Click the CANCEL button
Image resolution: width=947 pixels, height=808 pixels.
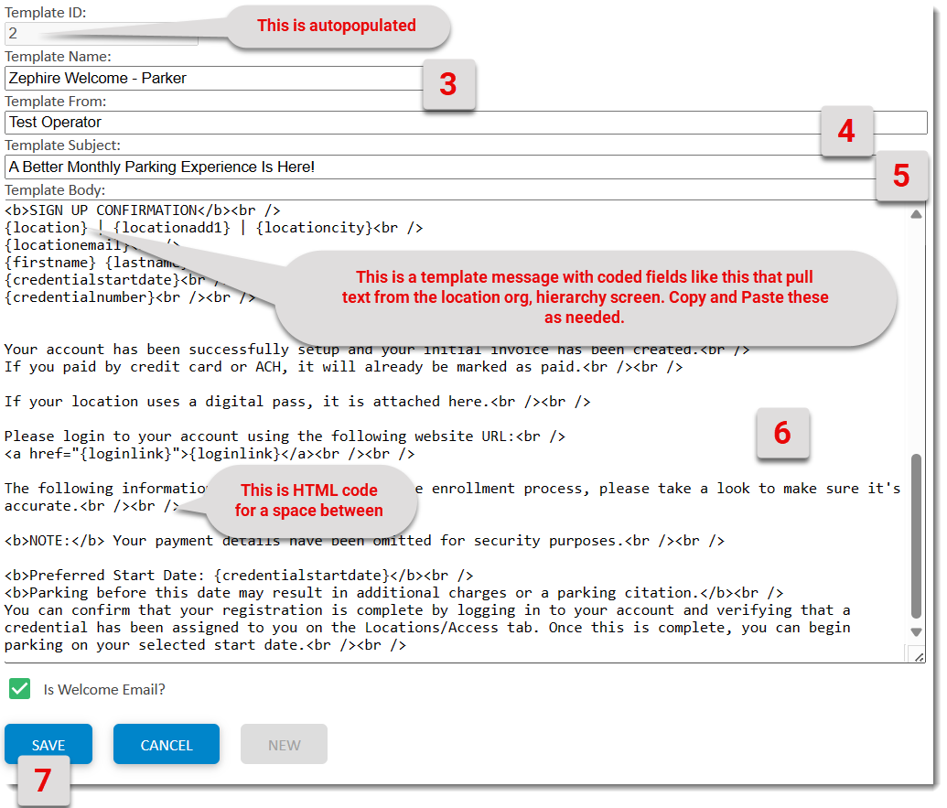tap(167, 745)
